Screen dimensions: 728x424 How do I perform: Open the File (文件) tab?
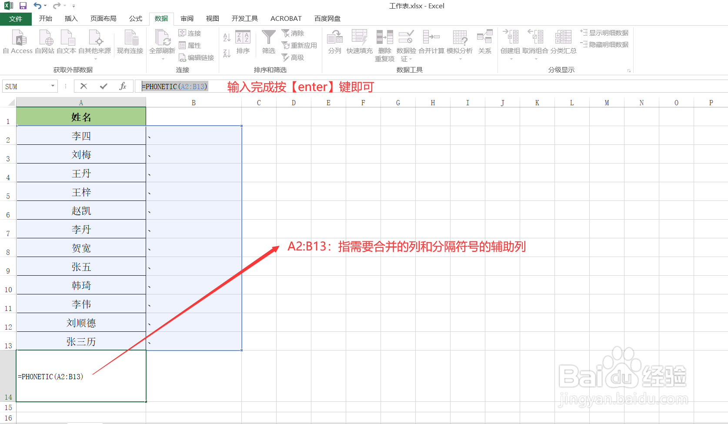[x=16, y=19]
